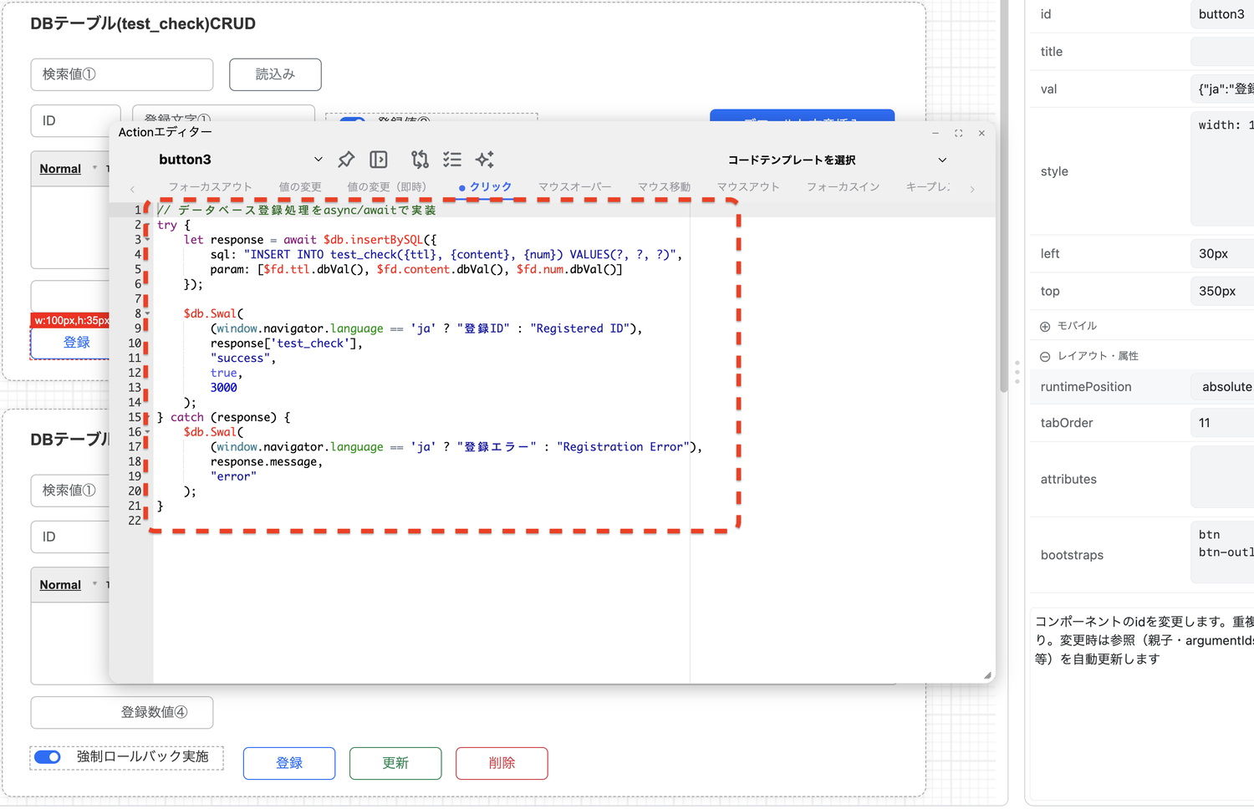Open the Normal style dropdown in lower editor
This screenshot has height=809, width=1254.
[69, 585]
